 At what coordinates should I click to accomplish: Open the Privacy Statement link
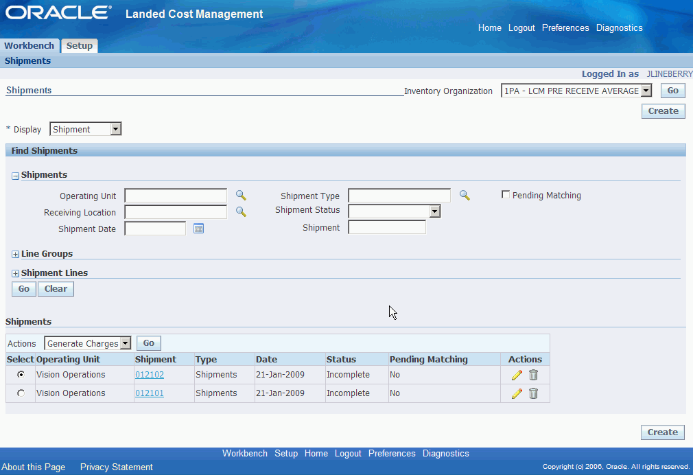pyautogui.click(x=116, y=467)
